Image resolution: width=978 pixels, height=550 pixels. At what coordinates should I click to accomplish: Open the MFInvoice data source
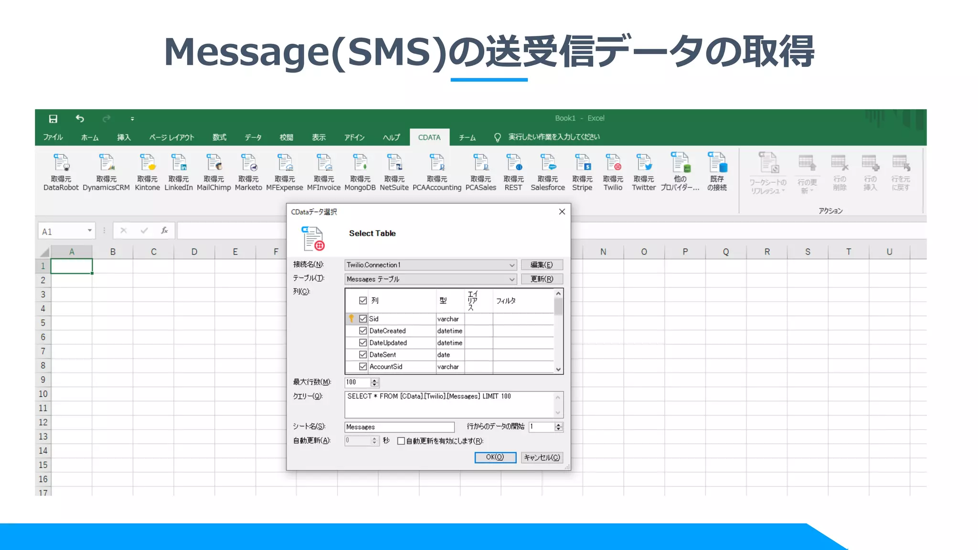pyautogui.click(x=324, y=172)
